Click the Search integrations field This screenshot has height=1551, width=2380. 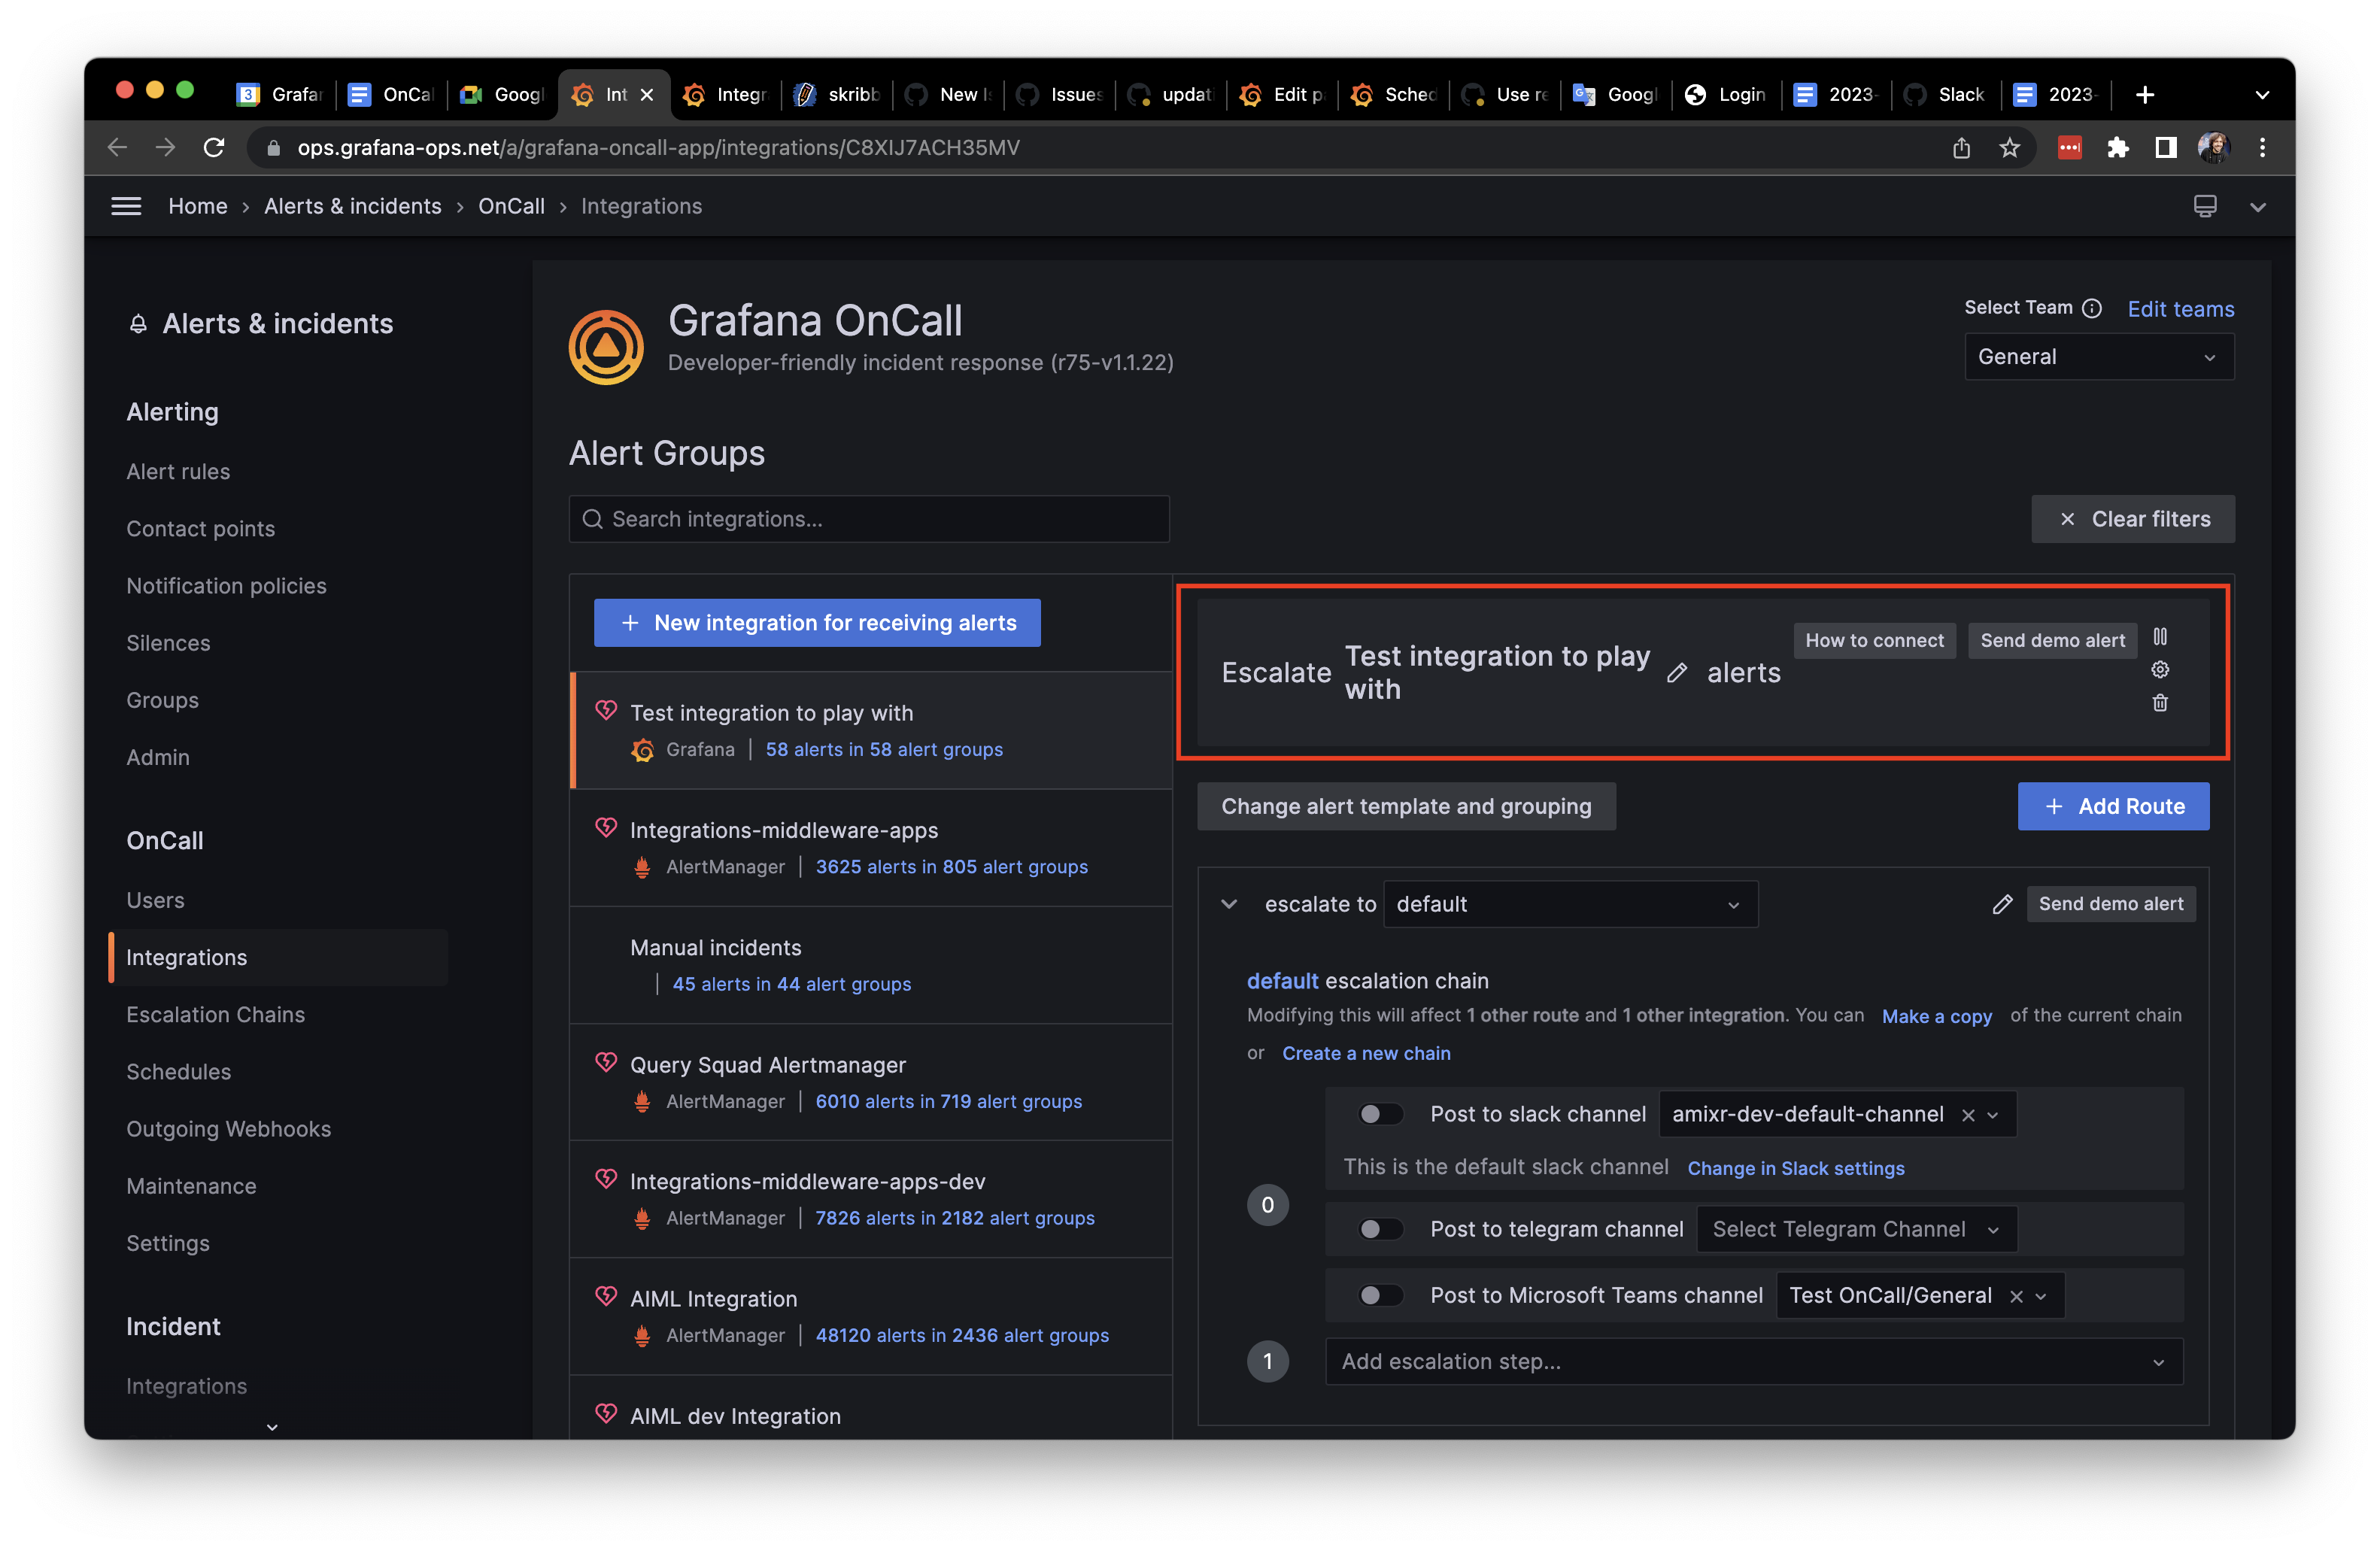868,518
